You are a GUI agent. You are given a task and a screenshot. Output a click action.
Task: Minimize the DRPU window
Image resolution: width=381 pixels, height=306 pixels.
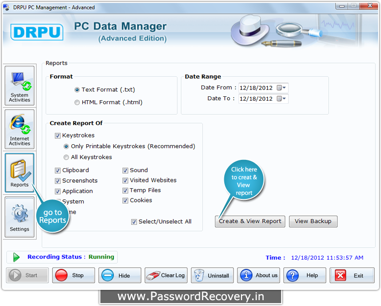tap(342, 6)
